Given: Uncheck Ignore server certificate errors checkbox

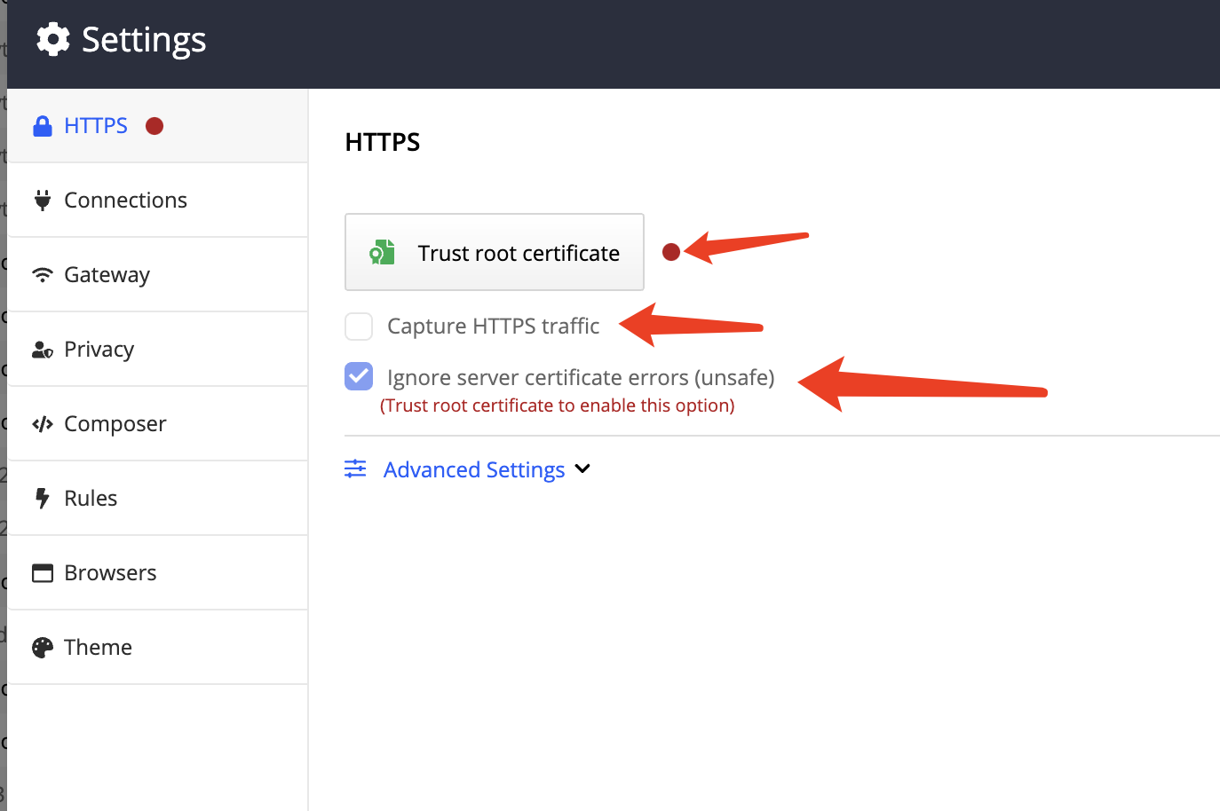Looking at the screenshot, I should click(x=359, y=376).
